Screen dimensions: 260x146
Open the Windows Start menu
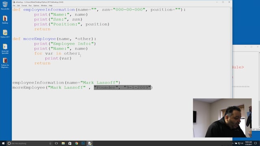(x=3, y=143)
